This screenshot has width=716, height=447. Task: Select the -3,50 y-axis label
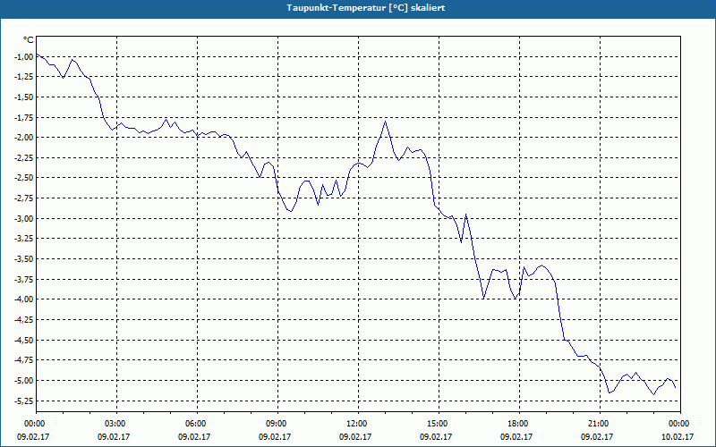[x=24, y=258]
